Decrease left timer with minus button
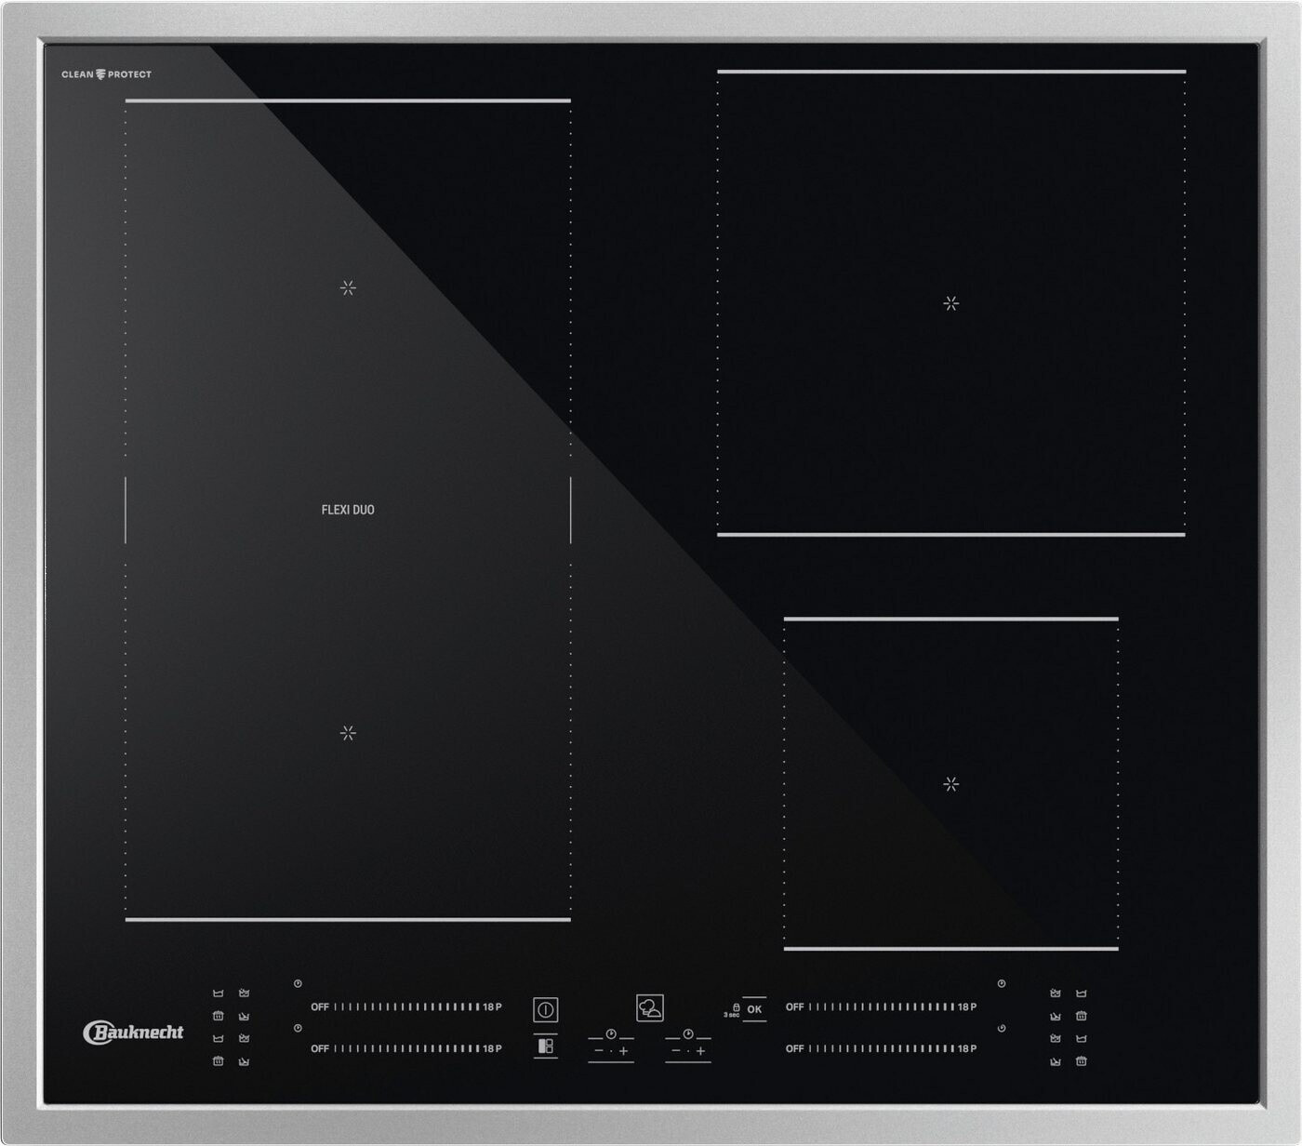 pos(599,1051)
